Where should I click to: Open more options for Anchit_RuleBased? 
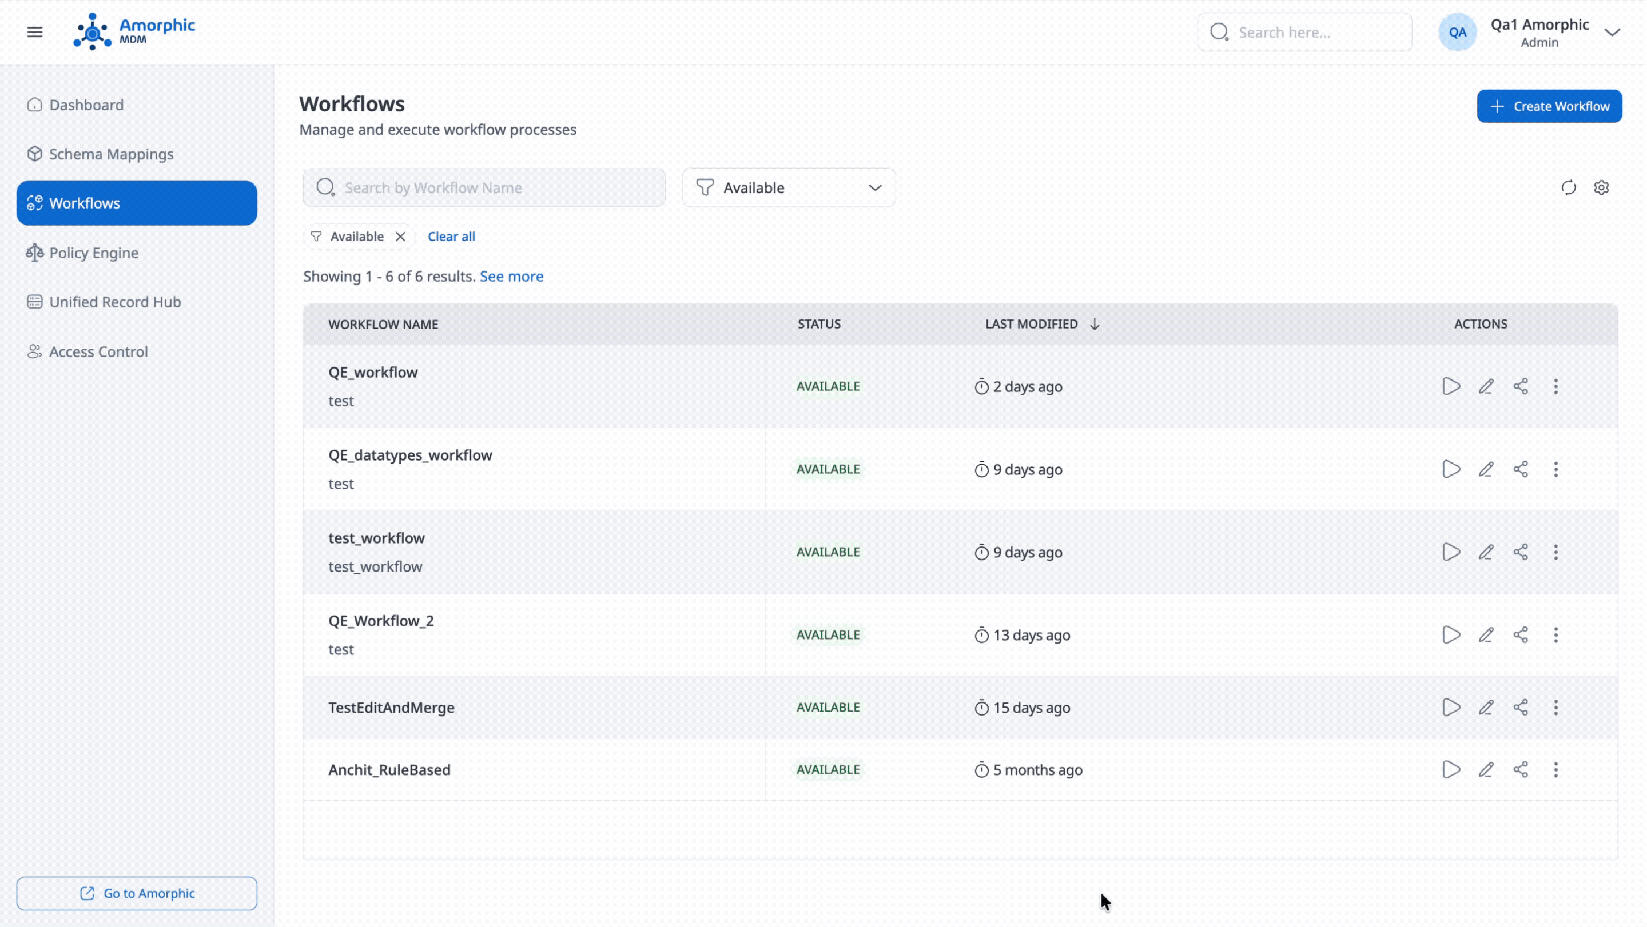(1556, 770)
